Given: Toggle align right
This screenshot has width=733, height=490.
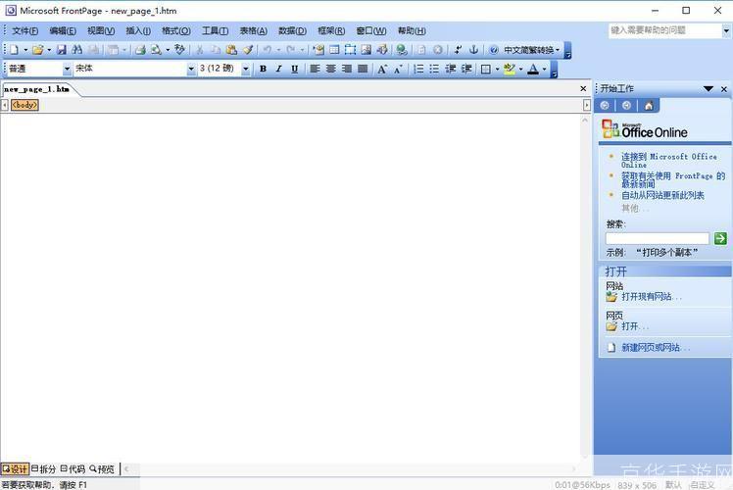Looking at the screenshot, I should (x=347, y=69).
